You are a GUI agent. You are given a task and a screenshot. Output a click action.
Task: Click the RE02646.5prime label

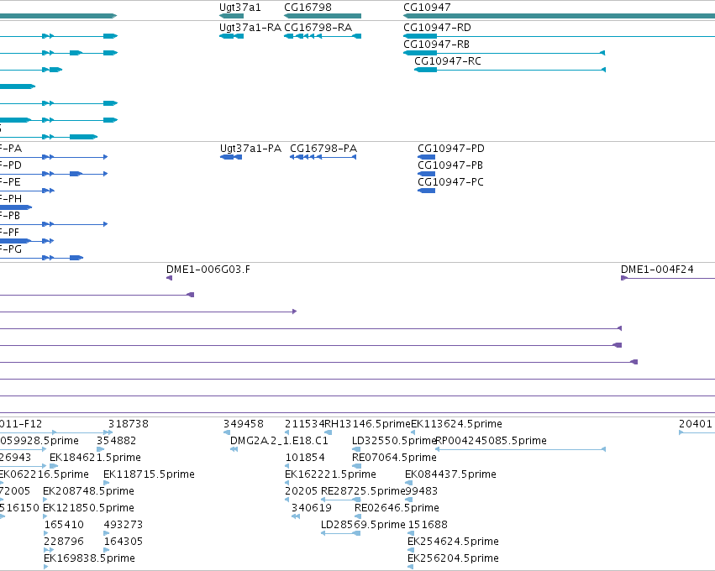click(x=397, y=508)
